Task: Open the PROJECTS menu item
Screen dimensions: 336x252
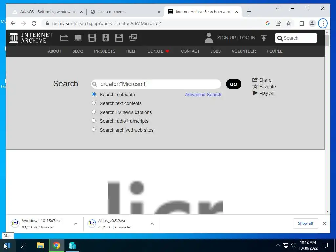Action: [105, 51]
